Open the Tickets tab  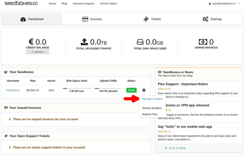click(152, 19)
